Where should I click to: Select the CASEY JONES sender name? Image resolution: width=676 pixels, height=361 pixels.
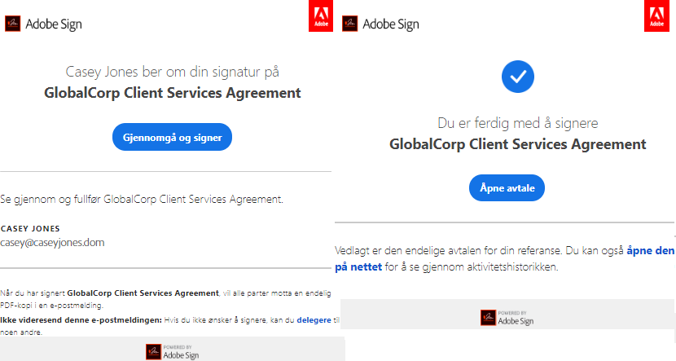pyautogui.click(x=32, y=228)
